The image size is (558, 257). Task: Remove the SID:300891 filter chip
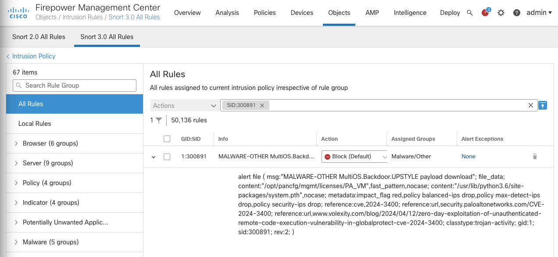click(262, 105)
